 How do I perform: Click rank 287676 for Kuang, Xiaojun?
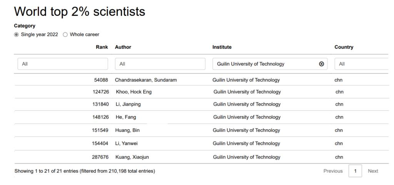[x=100, y=157]
